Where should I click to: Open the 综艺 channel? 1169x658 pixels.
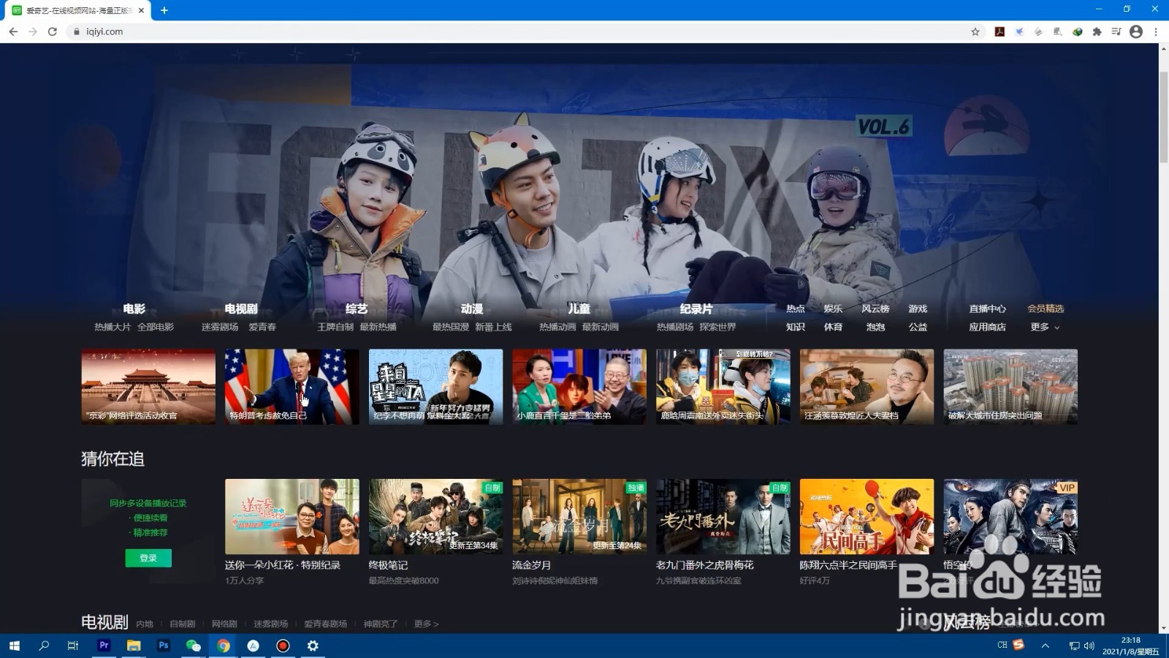click(356, 309)
